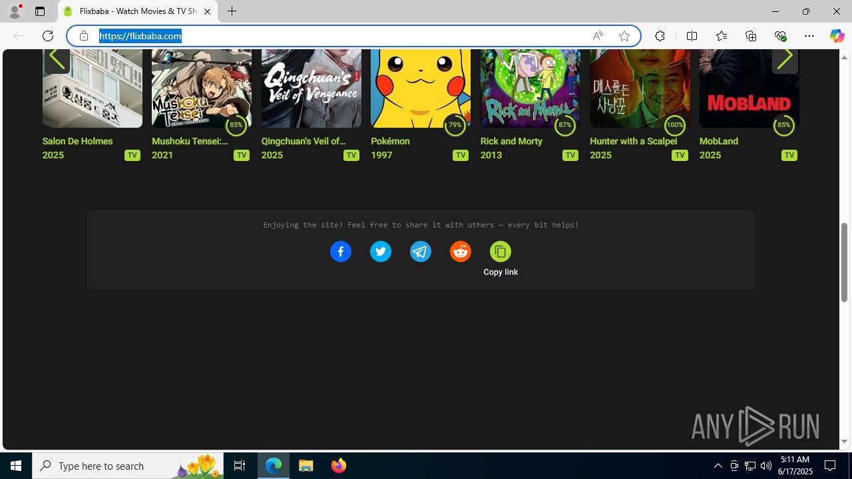This screenshot has width=852, height=479.
Task: Open the Edge profile icon
Action: click(x=15, y=11)
